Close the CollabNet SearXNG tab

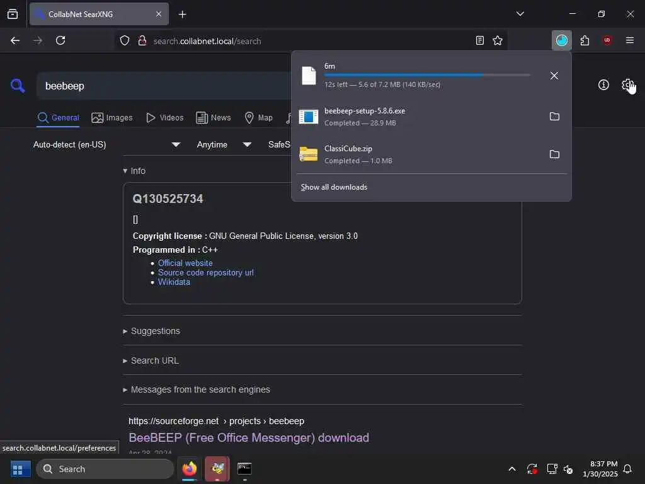(159, 14)
